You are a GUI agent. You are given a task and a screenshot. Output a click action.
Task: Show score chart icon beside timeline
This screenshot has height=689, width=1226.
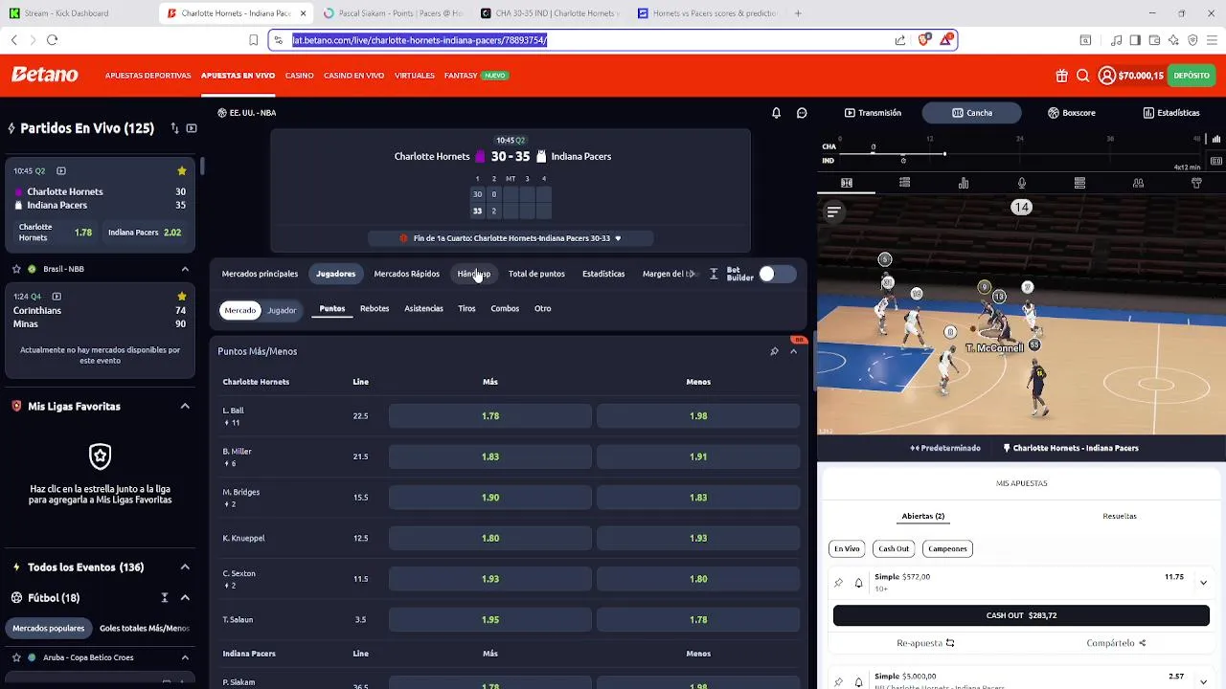tap(1216, 139)
